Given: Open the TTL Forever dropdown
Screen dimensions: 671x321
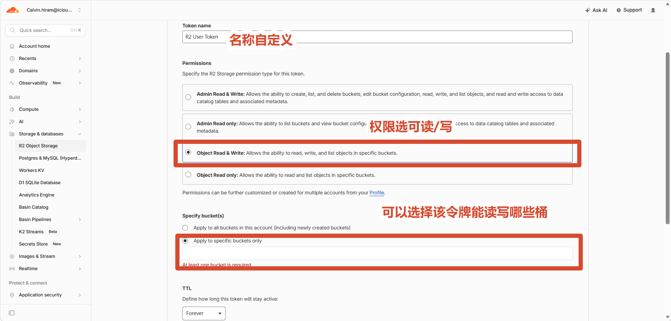Looking at the screenshot, I should 204,313.
